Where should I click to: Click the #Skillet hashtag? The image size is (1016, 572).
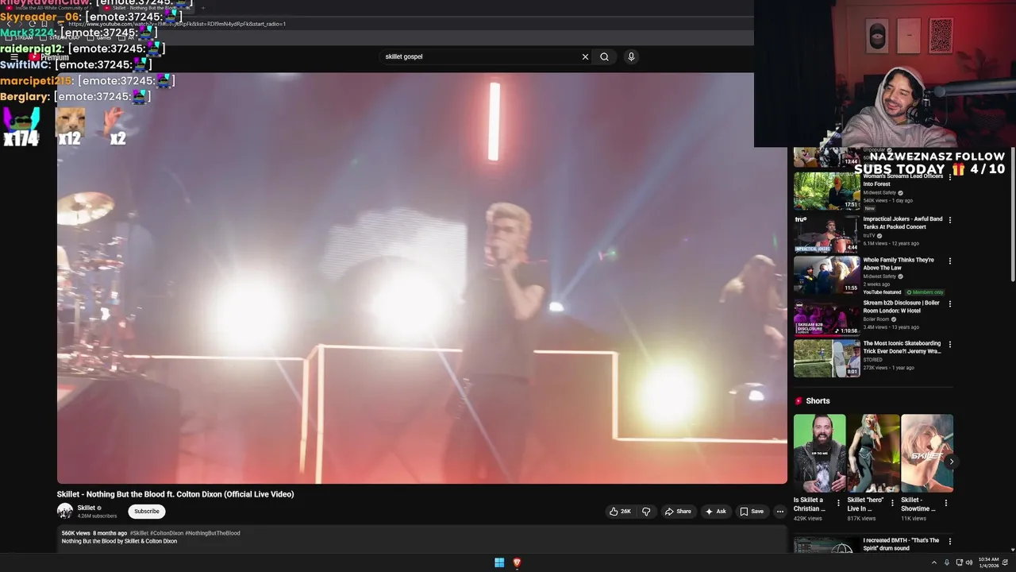point(139,533)
